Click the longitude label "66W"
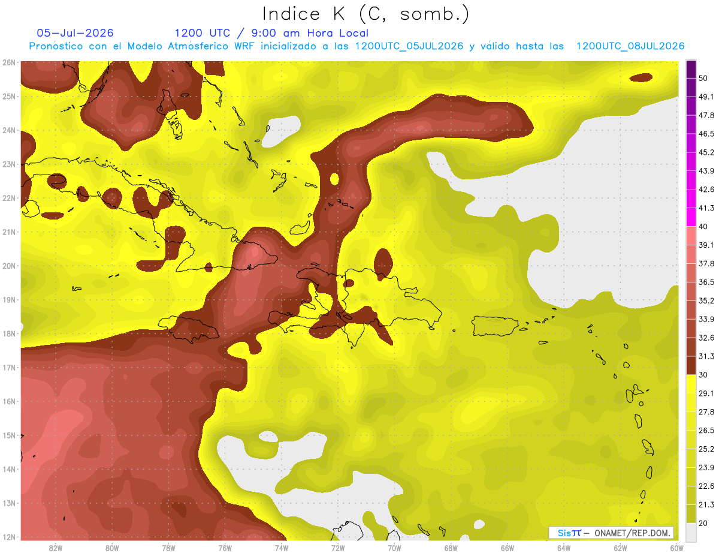 pos(507,548)
